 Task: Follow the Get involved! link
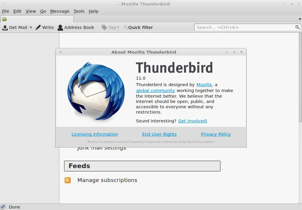193,121
